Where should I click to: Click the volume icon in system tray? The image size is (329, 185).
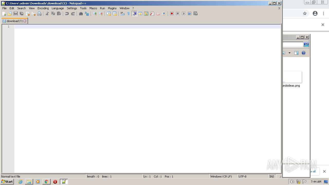[x=292, y=182]
